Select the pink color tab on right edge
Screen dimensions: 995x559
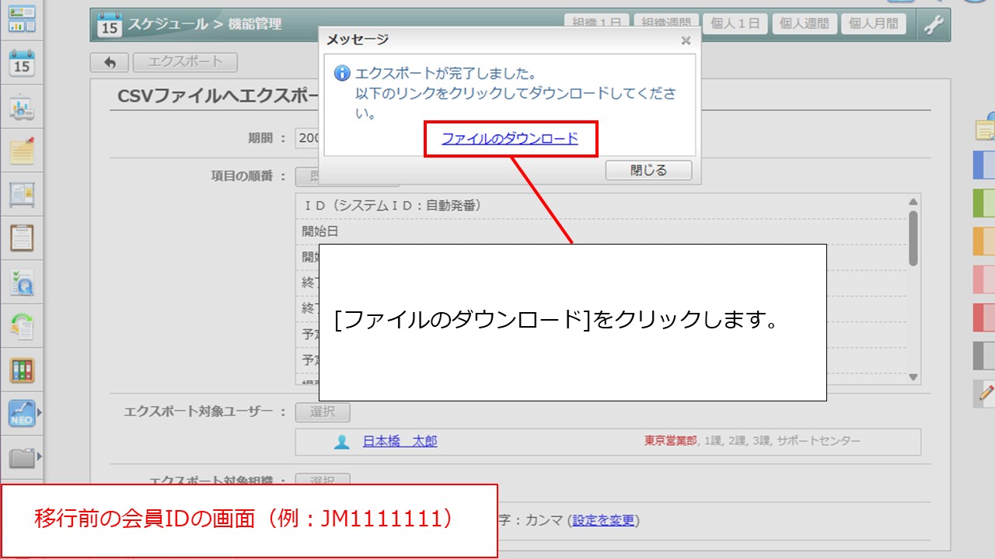(984, 279)
